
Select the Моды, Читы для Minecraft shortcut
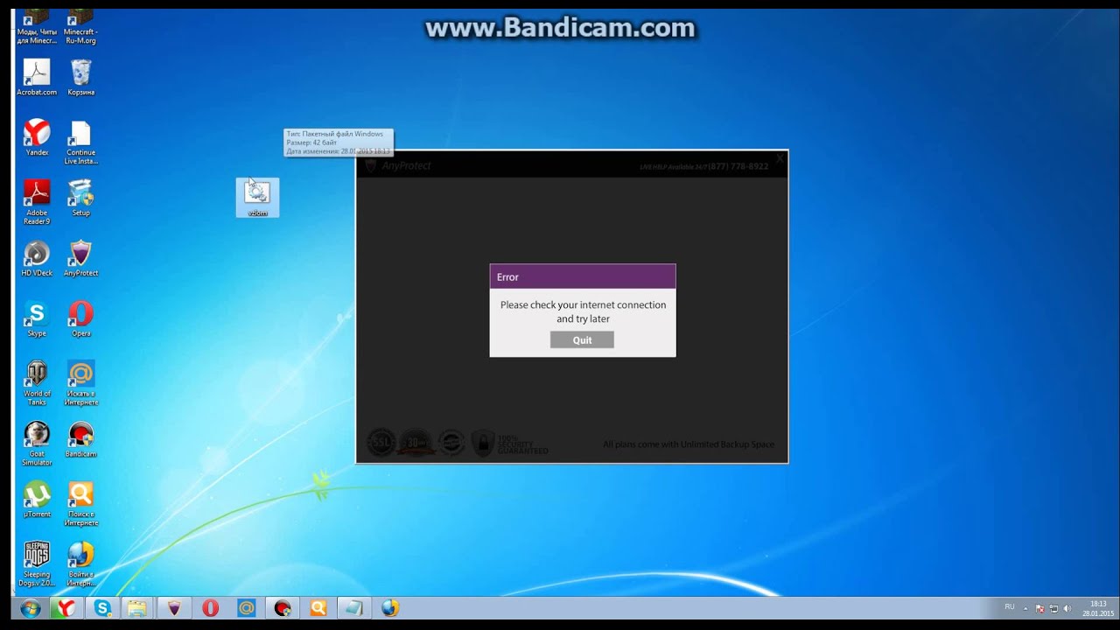[37, 26]
